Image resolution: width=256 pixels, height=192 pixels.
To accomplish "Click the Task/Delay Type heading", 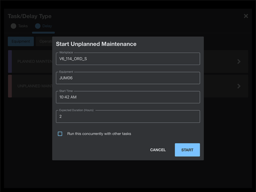I will [x=30, y=16].
